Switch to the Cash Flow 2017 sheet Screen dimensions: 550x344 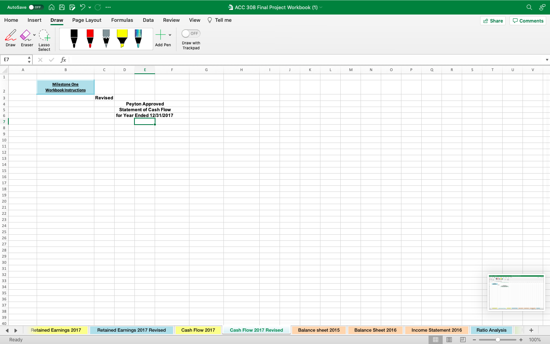198,330
